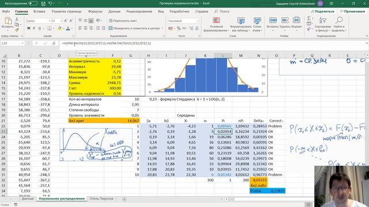Toggle Italic (К) formatting
This screenshot has height=207, width=369.
34,28
